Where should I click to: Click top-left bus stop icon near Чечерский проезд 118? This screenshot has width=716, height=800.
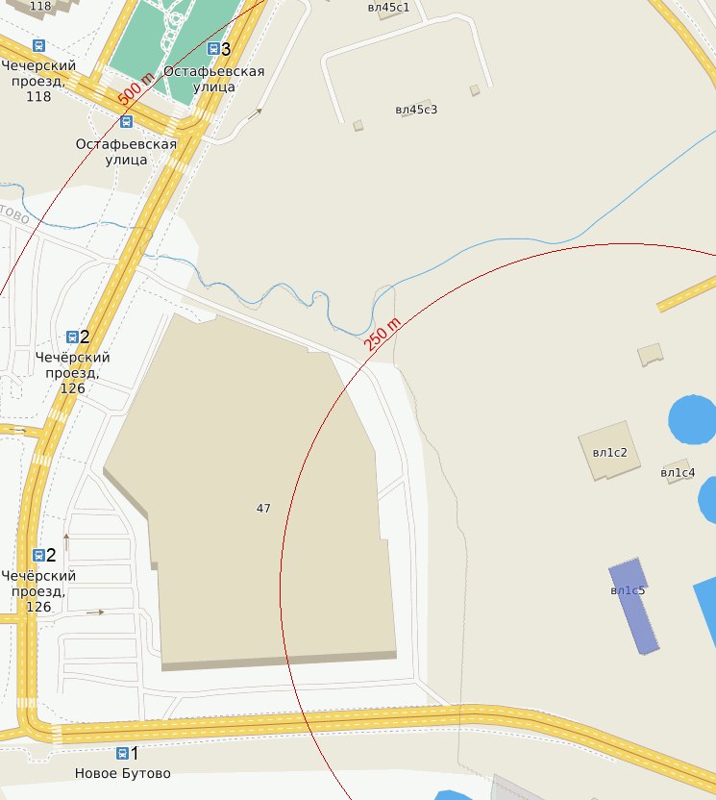tap(38, 45)
